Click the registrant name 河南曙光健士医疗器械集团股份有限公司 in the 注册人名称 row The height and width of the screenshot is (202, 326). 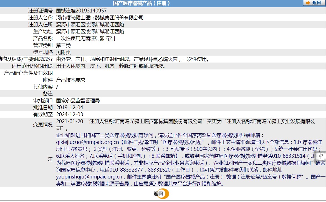[x=100, y=18]
